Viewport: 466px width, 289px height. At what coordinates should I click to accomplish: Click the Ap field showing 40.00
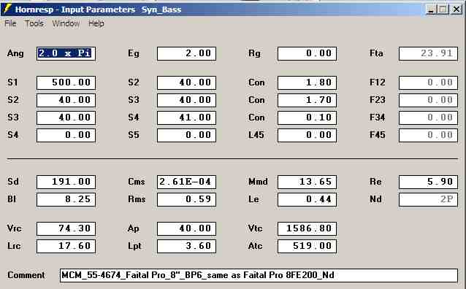tap(187, 228)
